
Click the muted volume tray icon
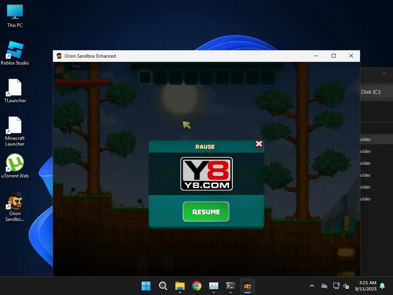coord(346,286)
